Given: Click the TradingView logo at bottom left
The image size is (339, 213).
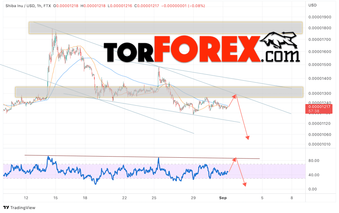Looking at the screenshot, I should pyautogui.click(x=19, y=208).
